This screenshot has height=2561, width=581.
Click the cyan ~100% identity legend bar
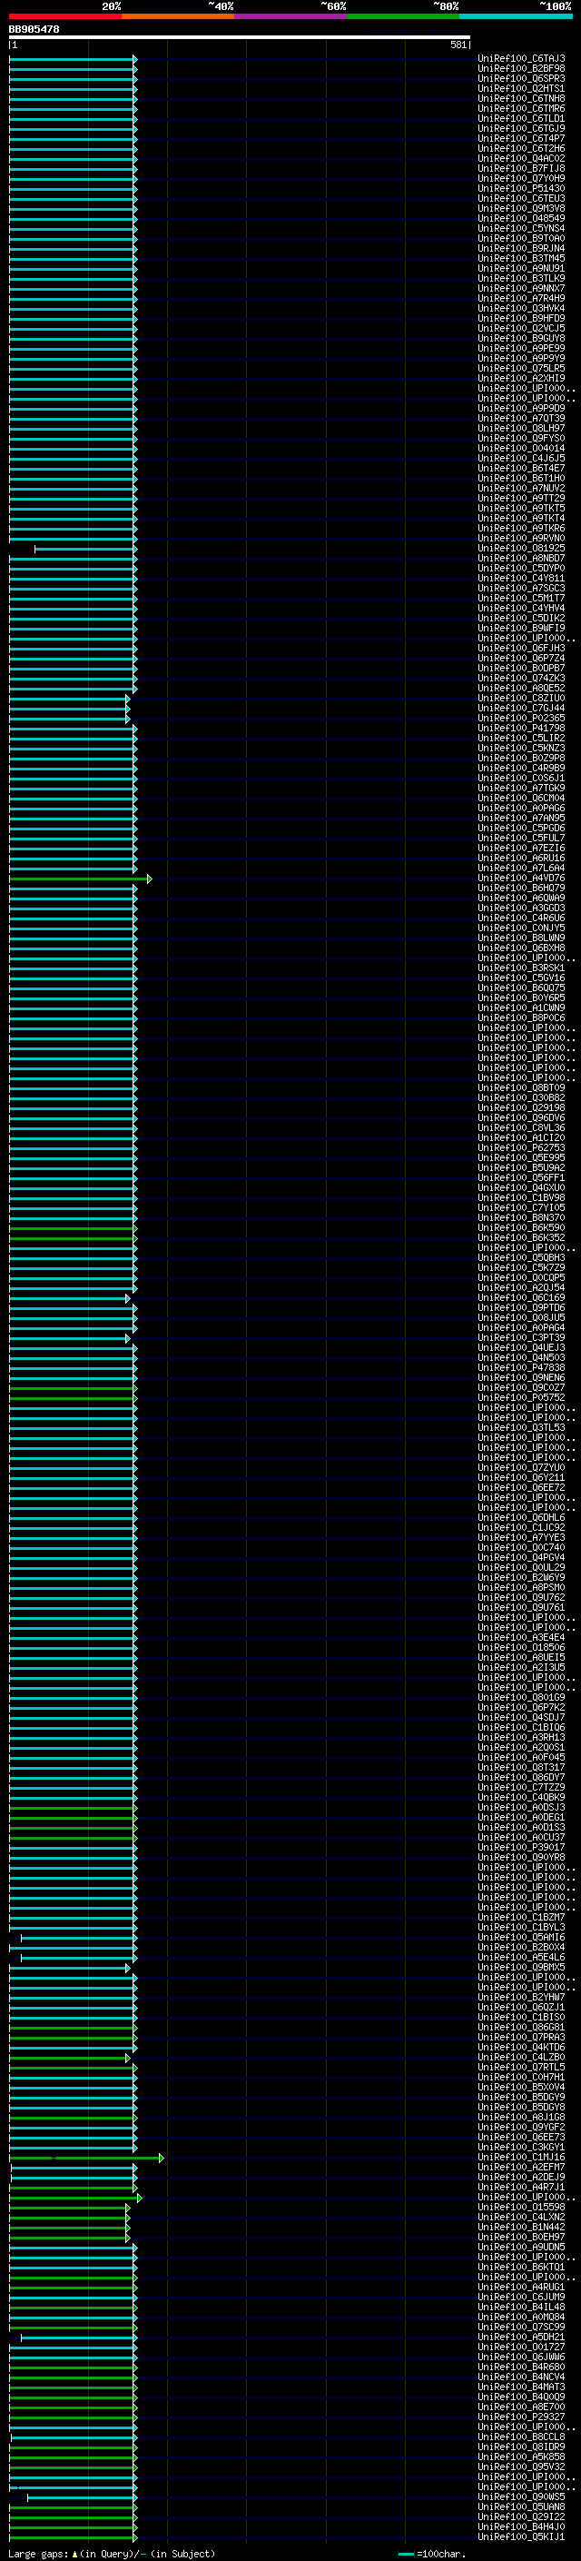coord(516,16)
